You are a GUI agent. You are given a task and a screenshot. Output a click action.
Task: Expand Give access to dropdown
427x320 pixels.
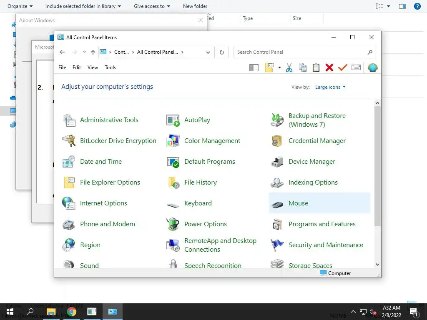coord(152,6)
